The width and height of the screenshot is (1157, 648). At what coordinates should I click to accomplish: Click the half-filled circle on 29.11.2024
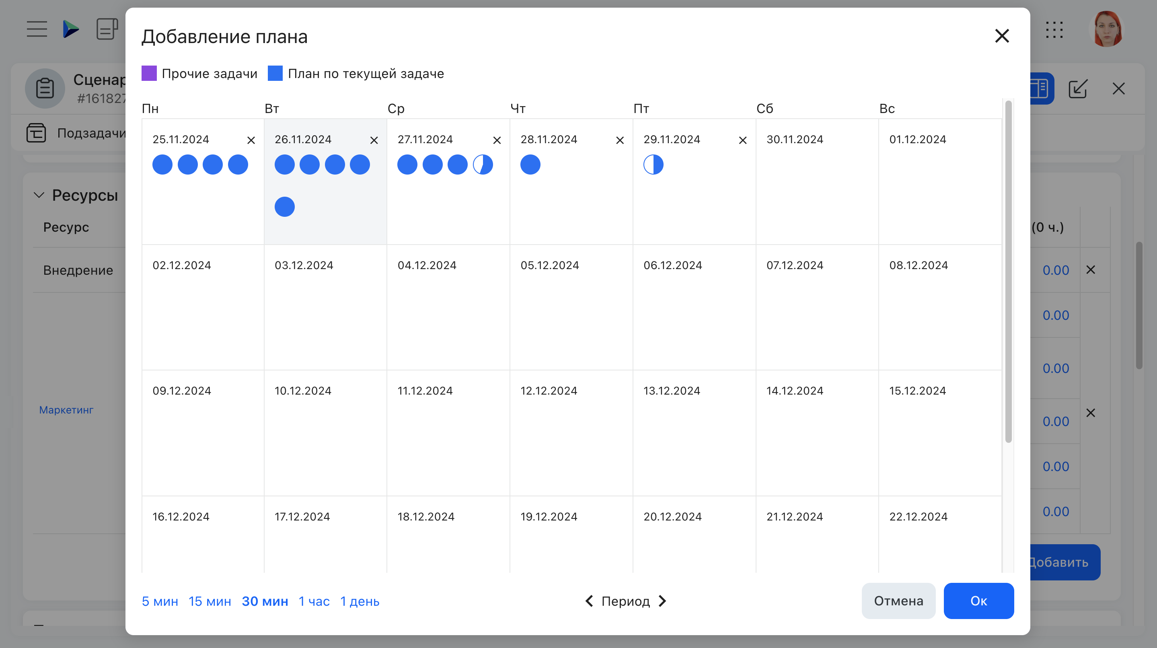(654, 165)
